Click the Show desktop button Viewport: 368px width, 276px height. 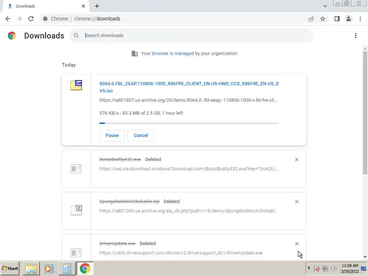pos(364,268)
